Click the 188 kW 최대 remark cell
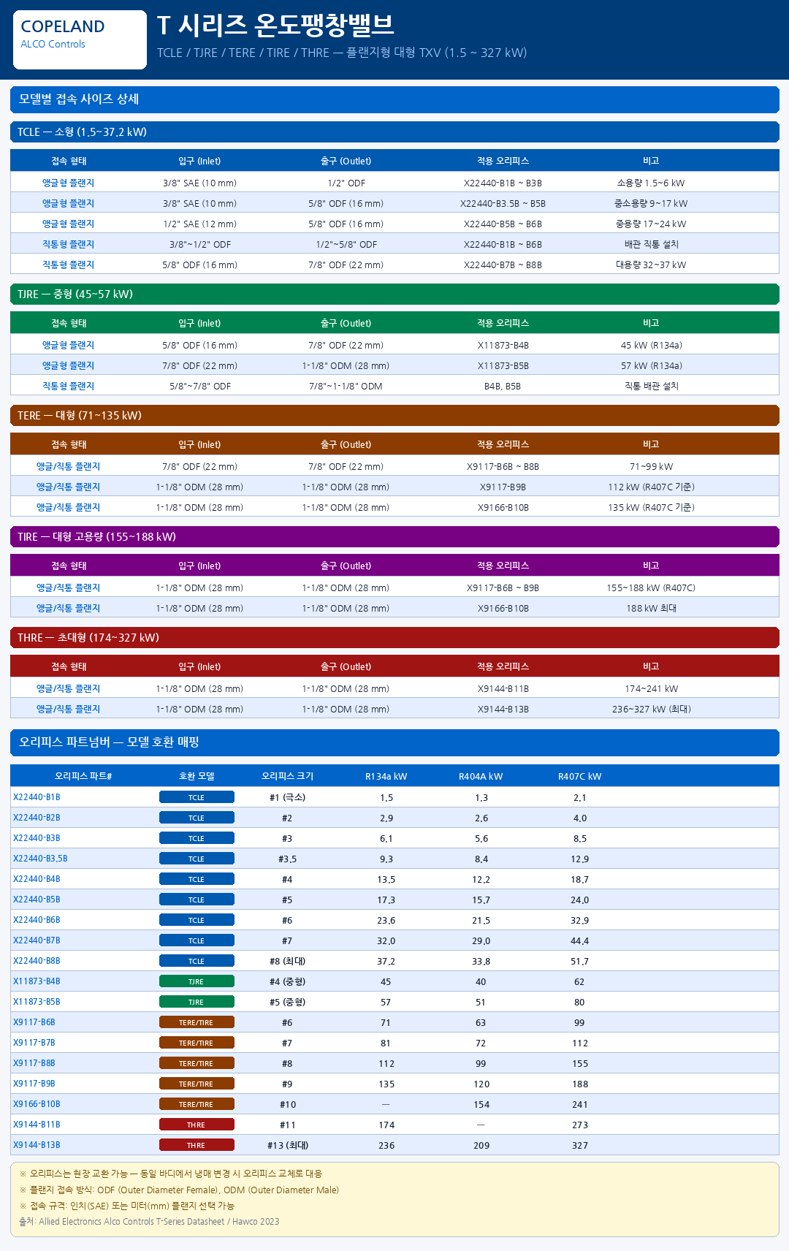 [x=651, y=609]
